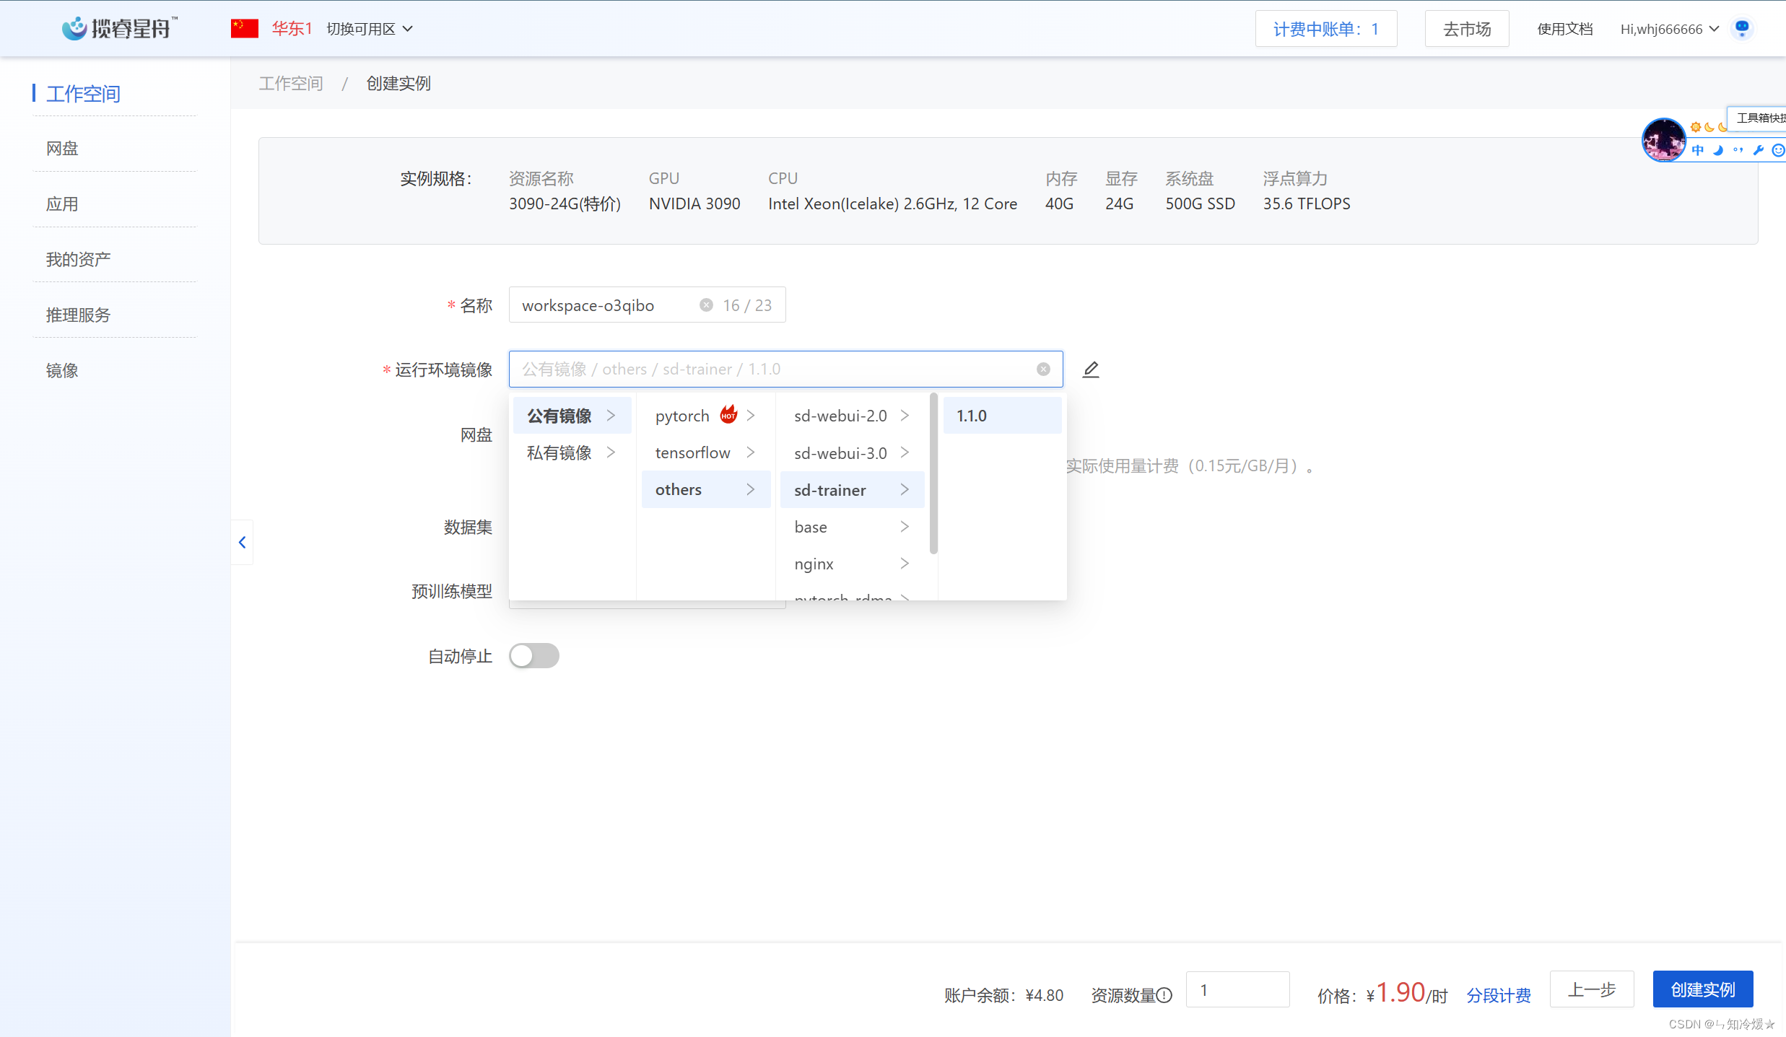Screen dimensions: 1786x1037
Task: Click the pencil edit icon next to mirror field
Action: coord(1090,369)
